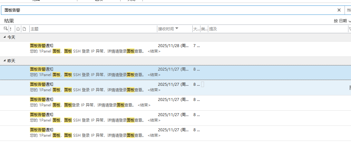Click the category box on hovered email

[203, 84]
